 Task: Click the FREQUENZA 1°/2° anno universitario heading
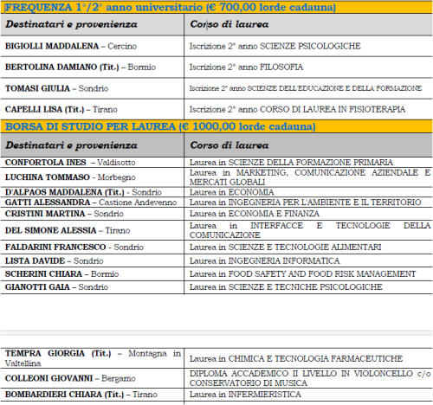[x=171, y=7]
